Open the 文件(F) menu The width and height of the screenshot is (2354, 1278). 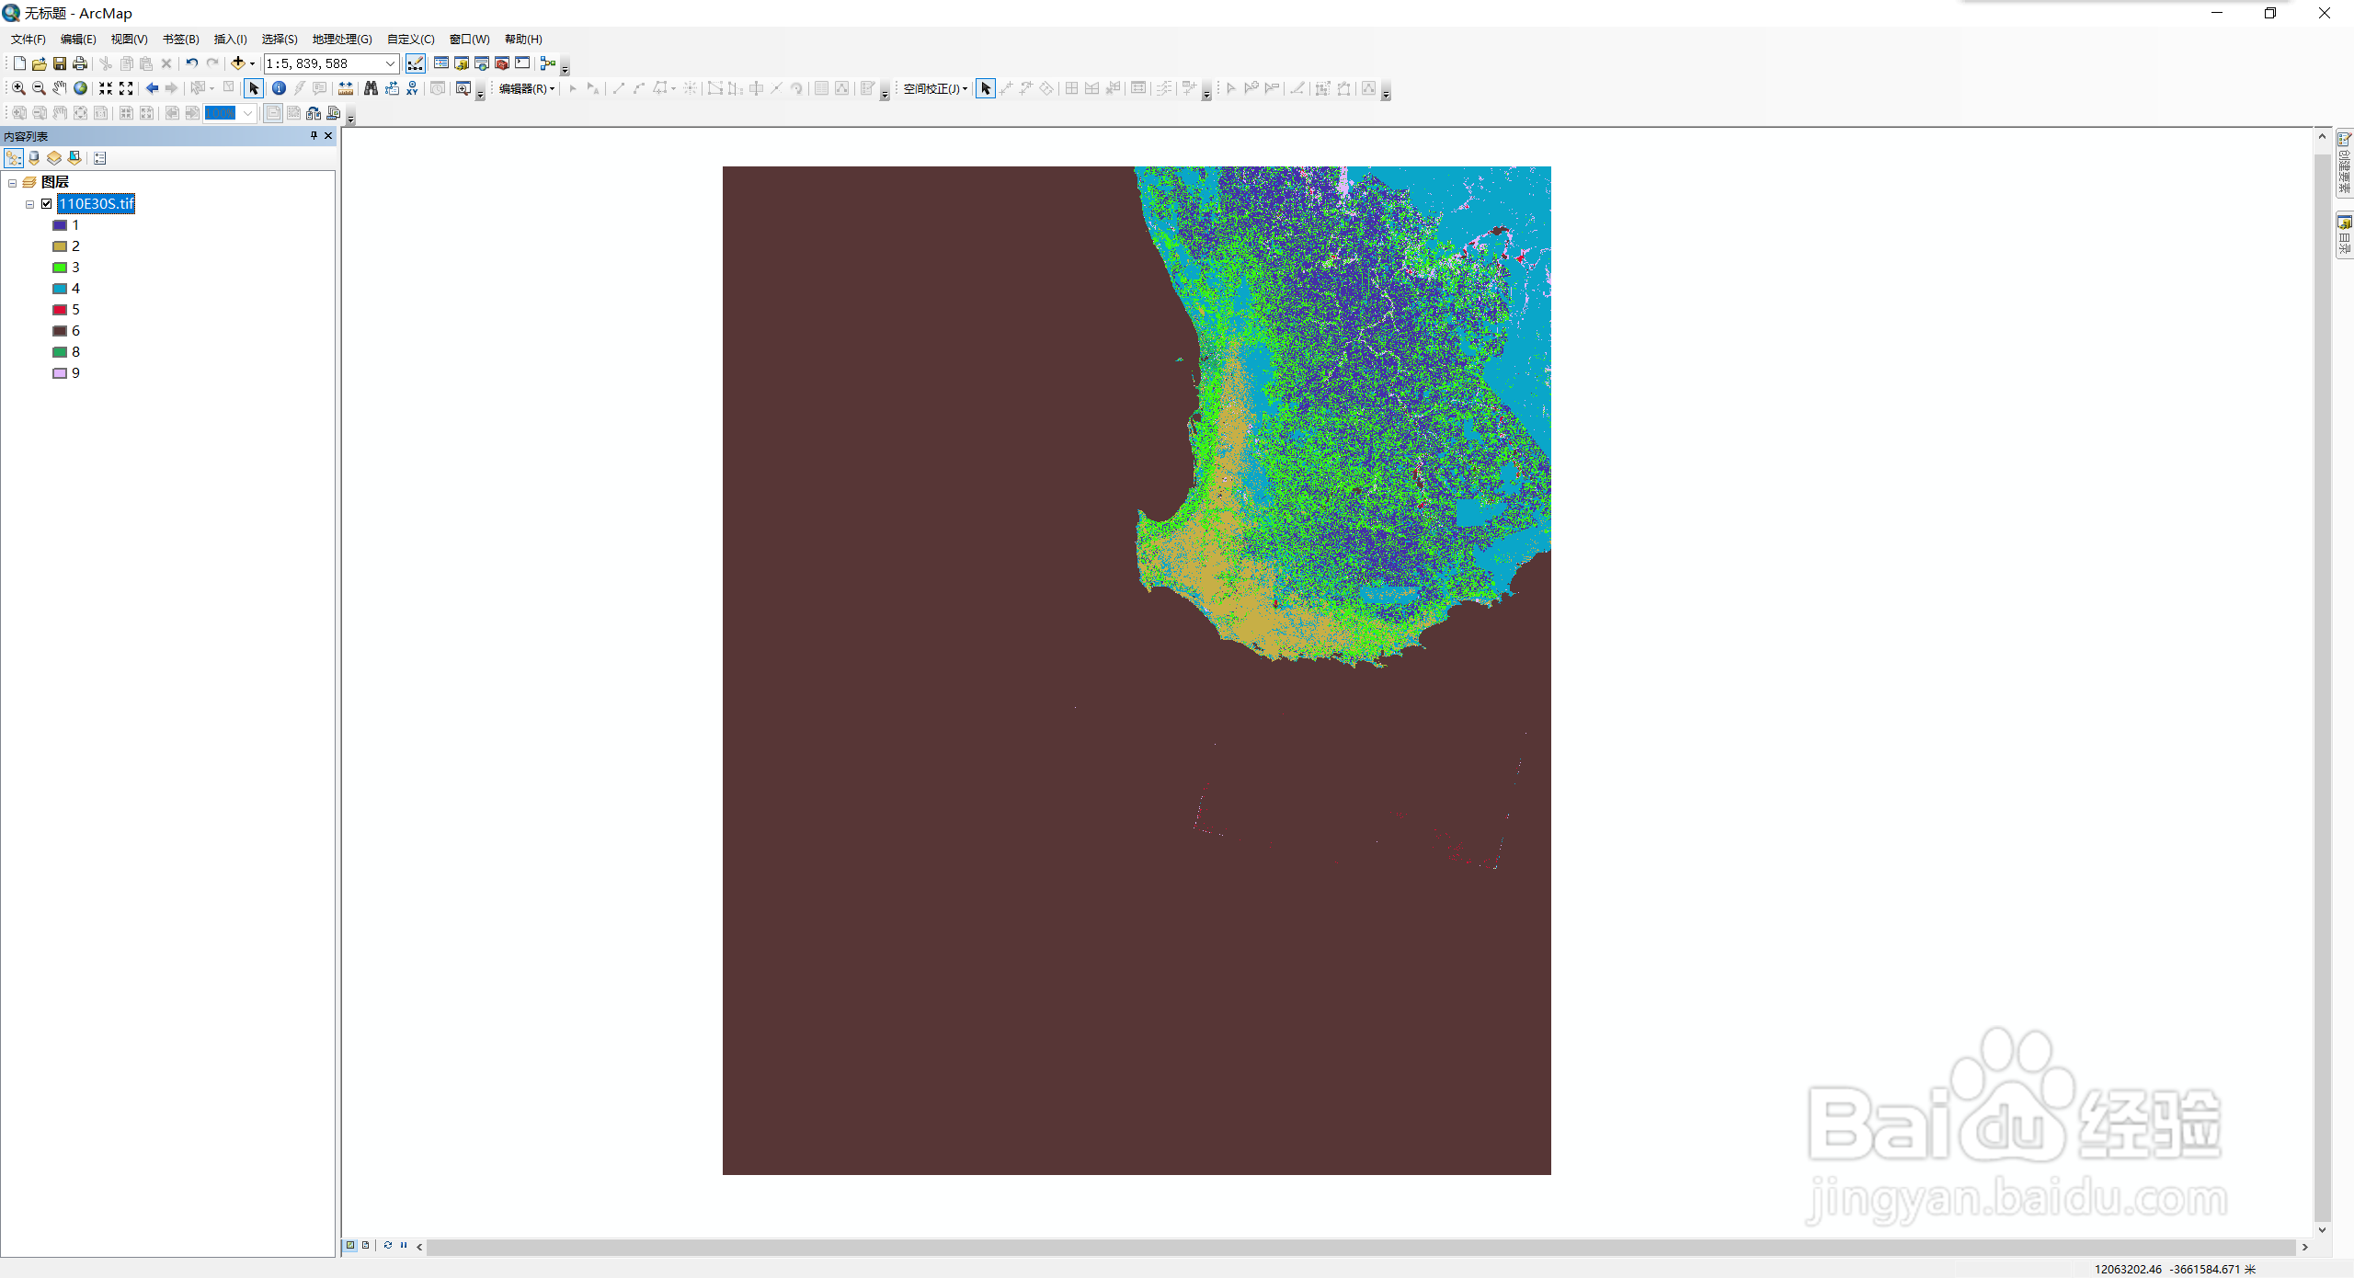tap(29, 39)
